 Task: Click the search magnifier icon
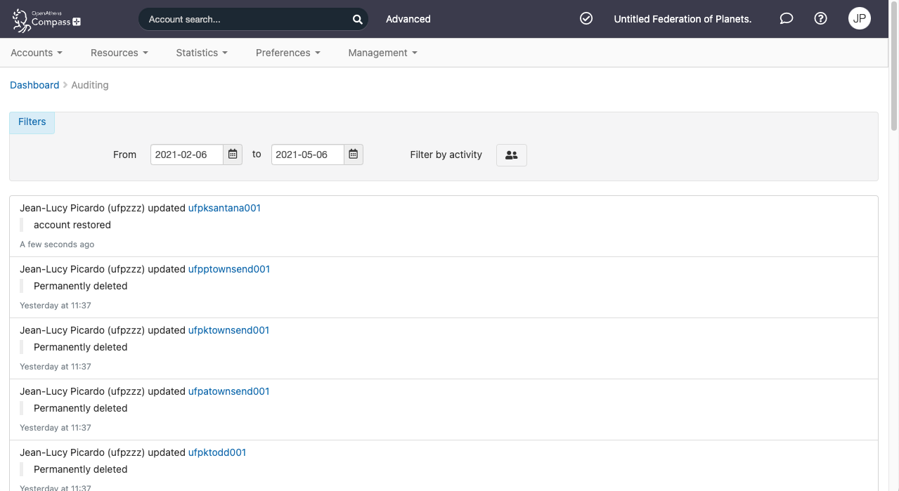tap(357, 20)
